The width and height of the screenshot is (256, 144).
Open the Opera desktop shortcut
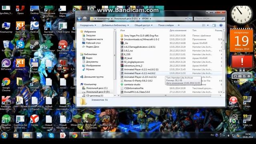coord(20,10)
